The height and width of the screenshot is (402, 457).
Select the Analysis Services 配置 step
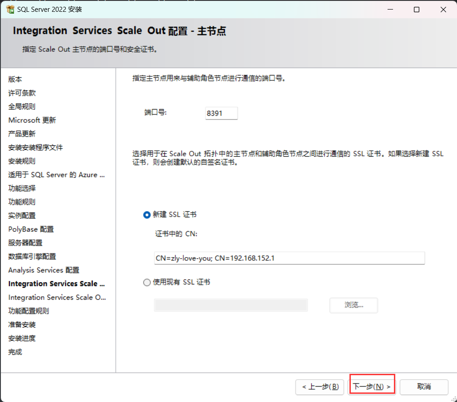coord(44,270)
